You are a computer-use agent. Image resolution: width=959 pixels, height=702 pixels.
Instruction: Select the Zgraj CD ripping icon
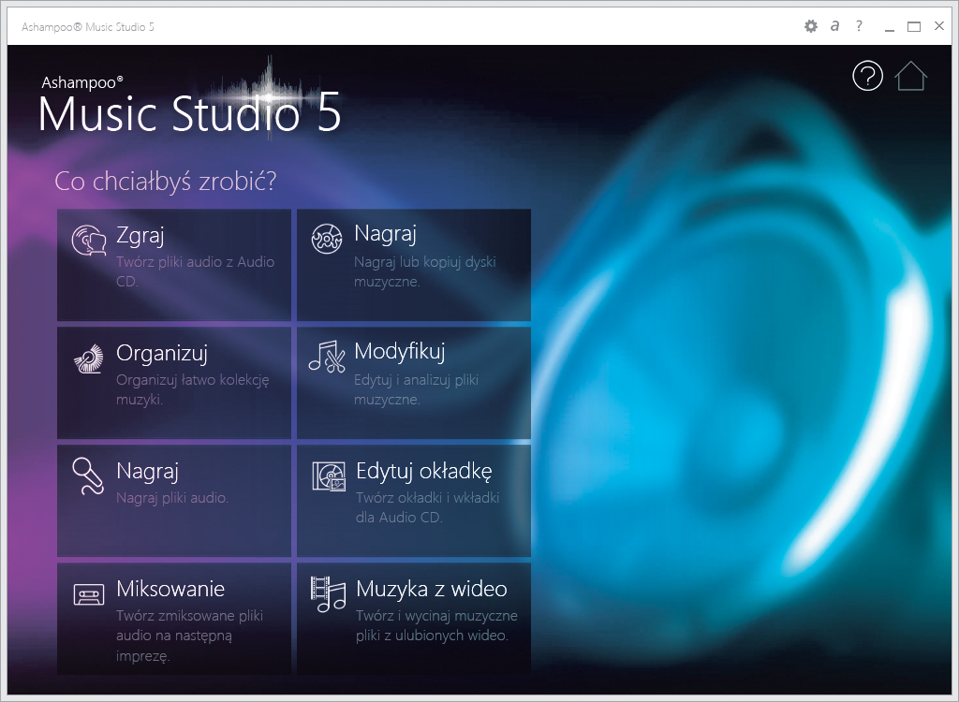[88, 240]
